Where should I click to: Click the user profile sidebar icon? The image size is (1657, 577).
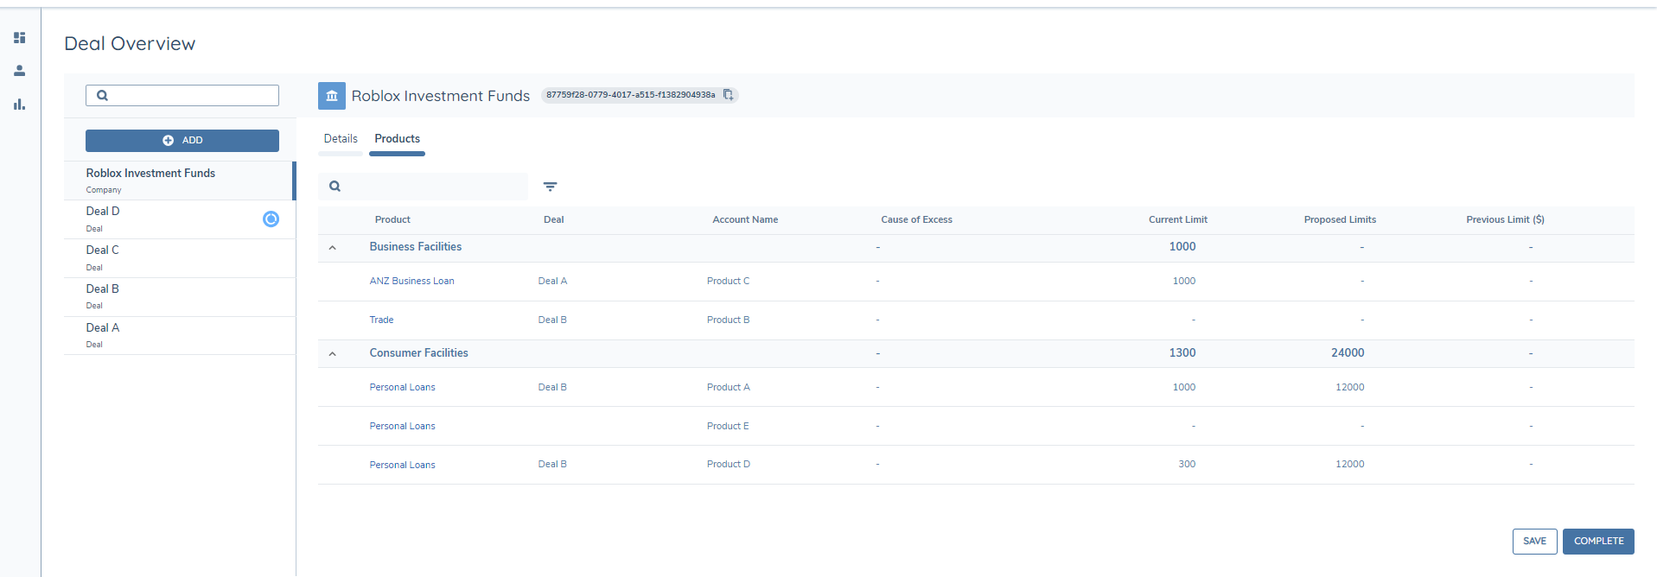click(19, 71)
